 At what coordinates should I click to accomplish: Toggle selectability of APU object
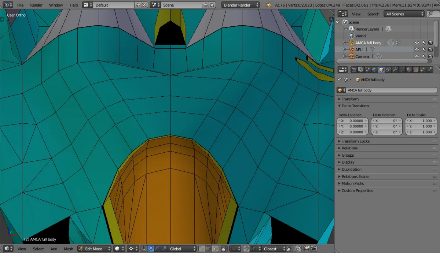click(424, 49)
